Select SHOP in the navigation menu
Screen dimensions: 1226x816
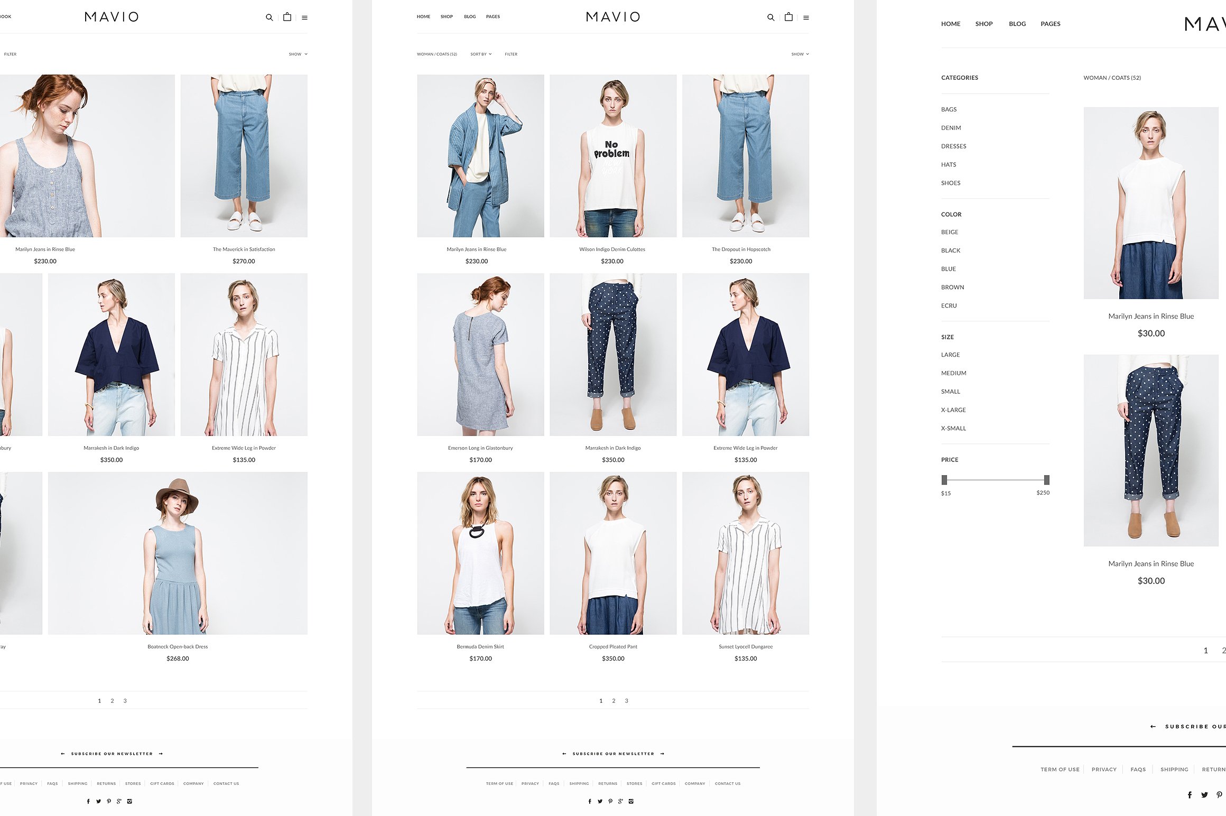pyautogui.click(x=447, y=16)
